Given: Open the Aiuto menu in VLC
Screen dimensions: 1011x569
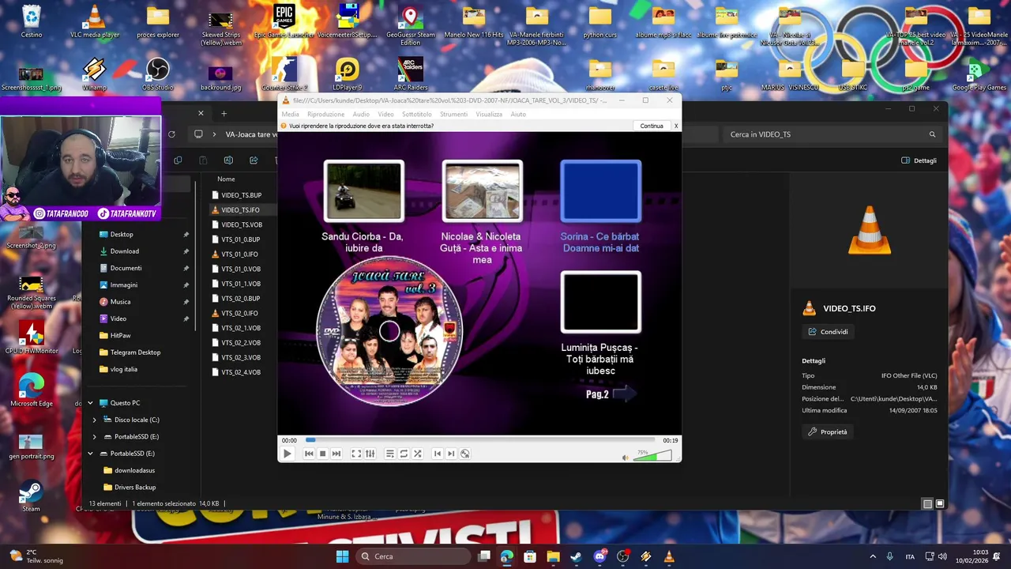Looking at the screenshot, I should coord(518,114).
